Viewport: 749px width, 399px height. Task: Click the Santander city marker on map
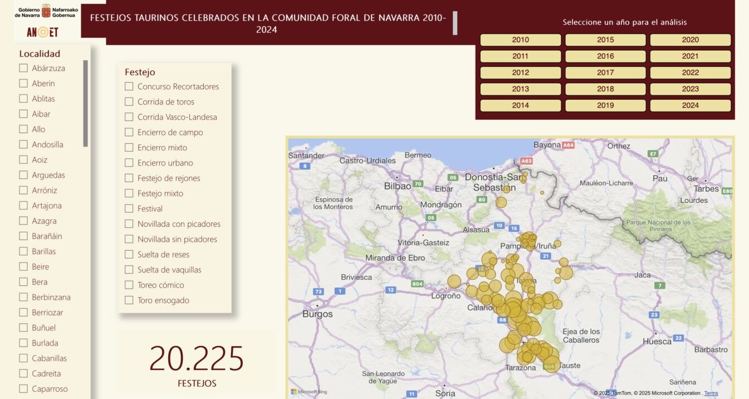(306, 148)
